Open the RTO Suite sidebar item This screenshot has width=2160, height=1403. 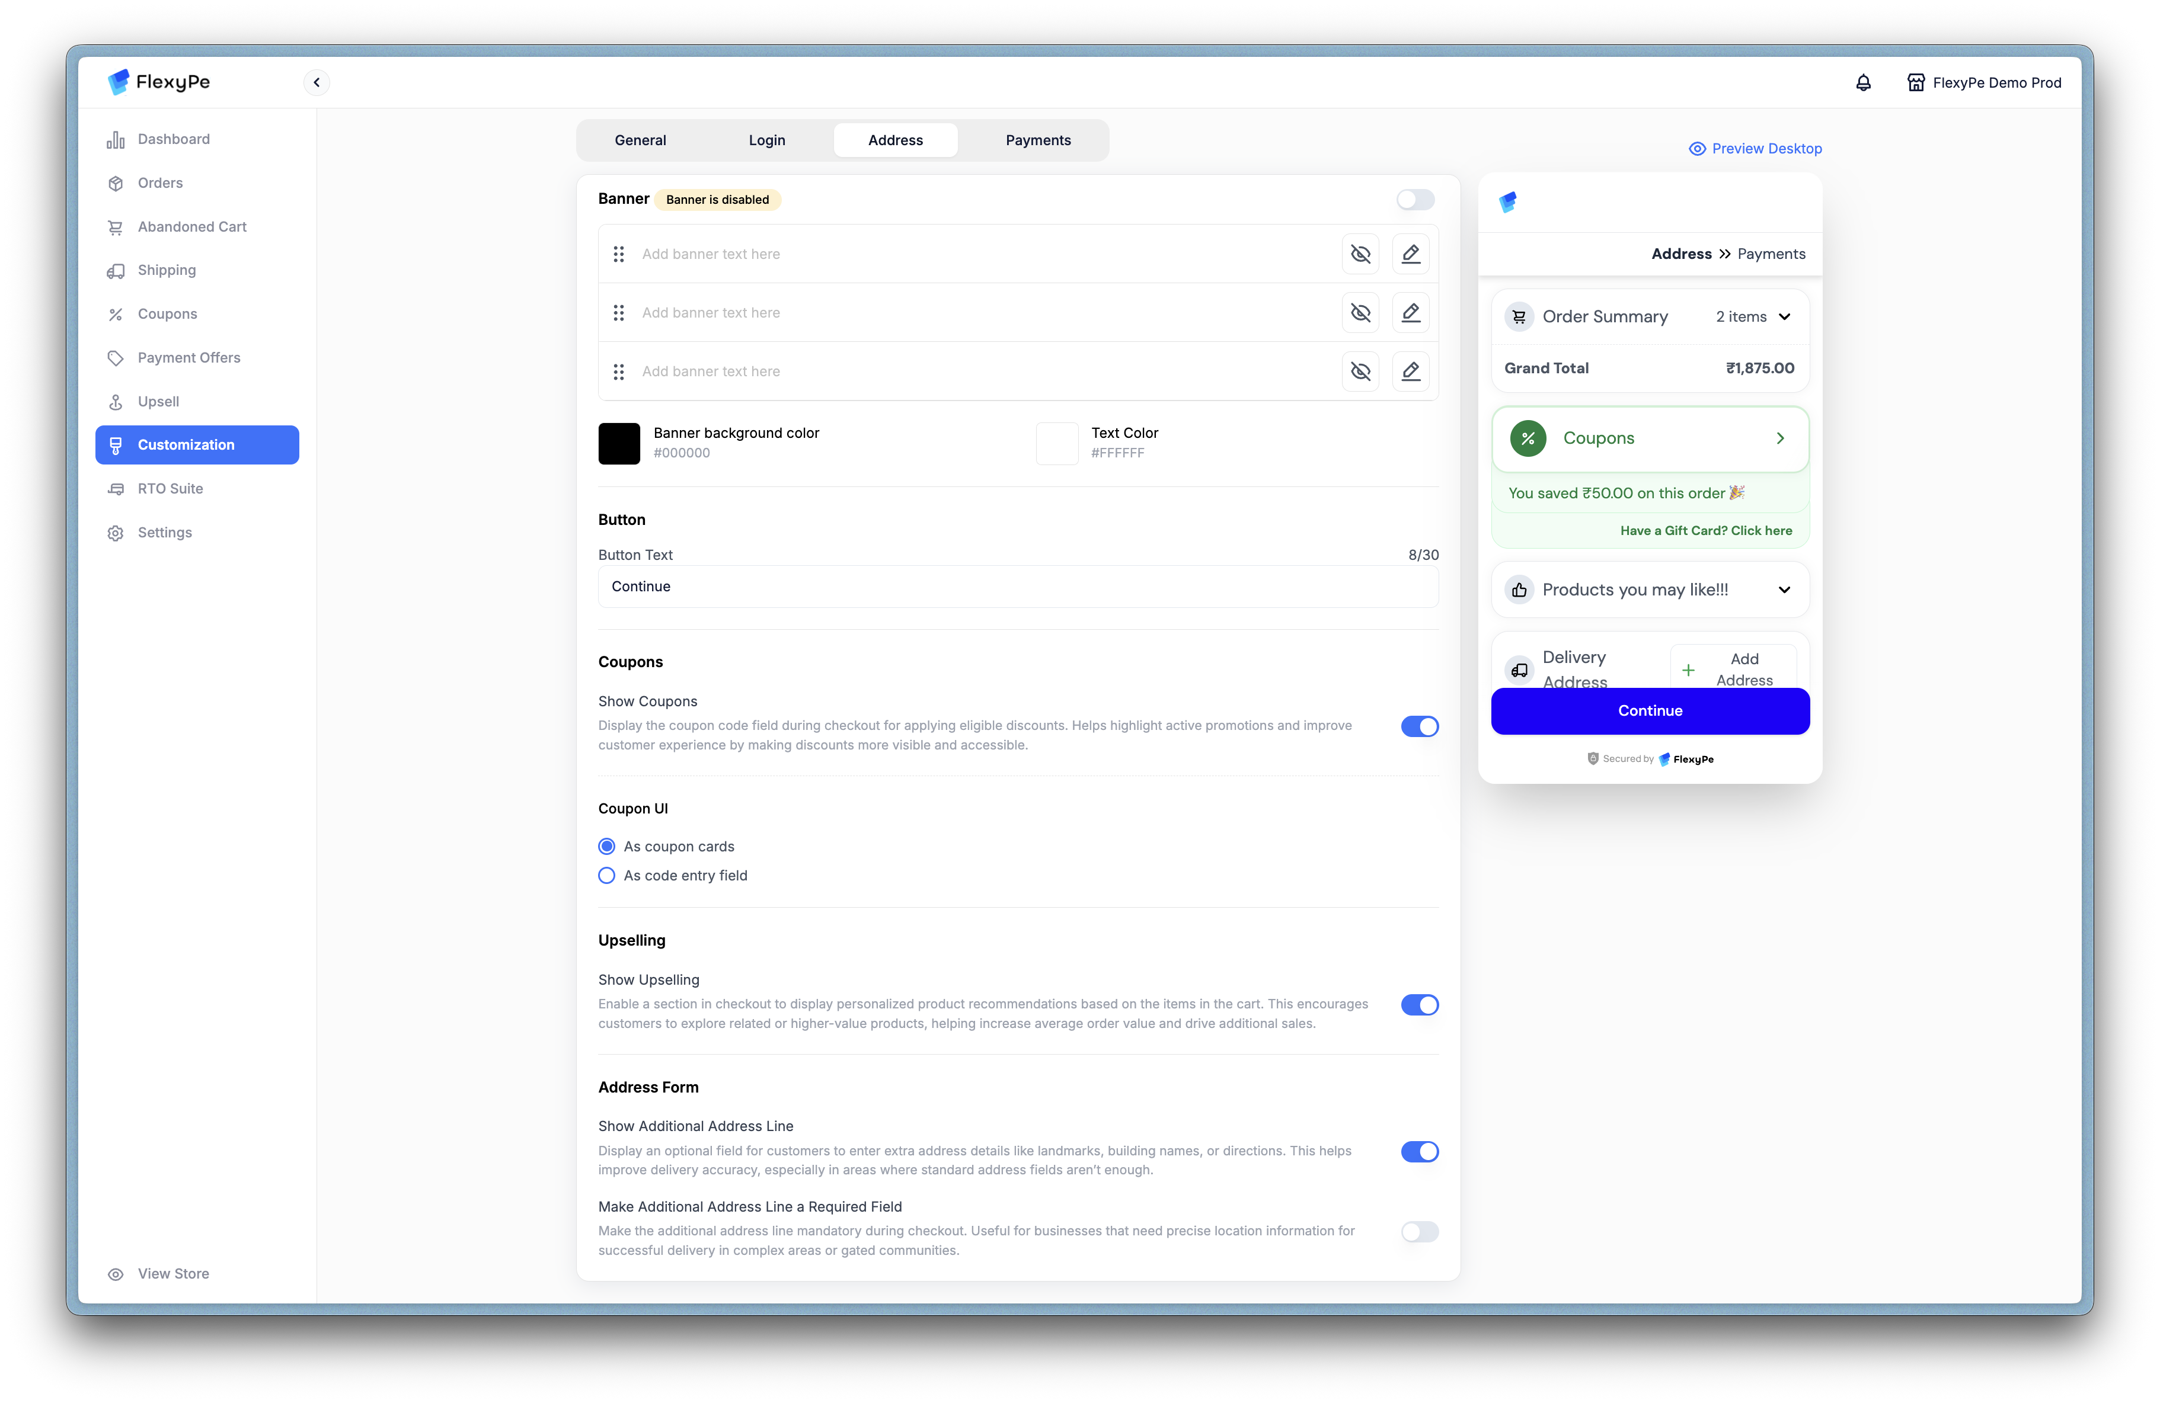coord(170,489)
